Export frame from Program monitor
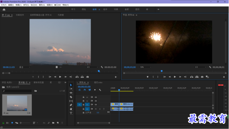Viewport: 229px width, 129px height. click(x=202, y=77)
